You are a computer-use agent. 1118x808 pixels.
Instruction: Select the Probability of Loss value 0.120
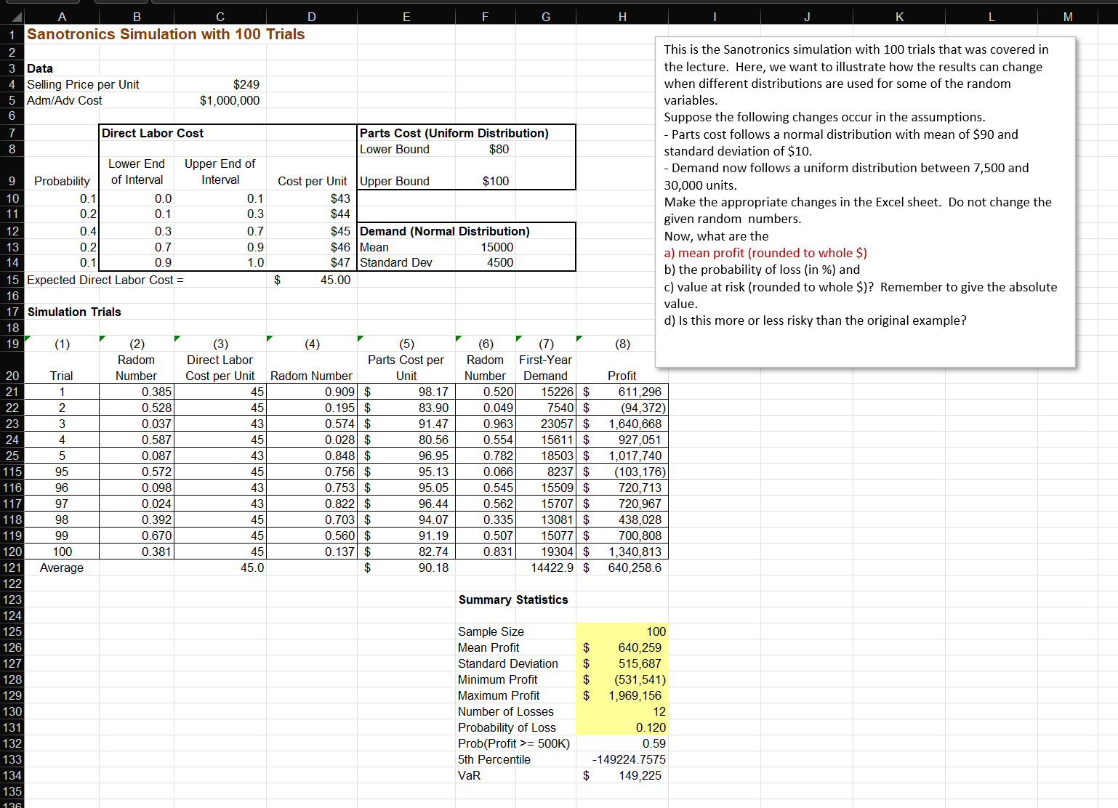click(622, 727)
